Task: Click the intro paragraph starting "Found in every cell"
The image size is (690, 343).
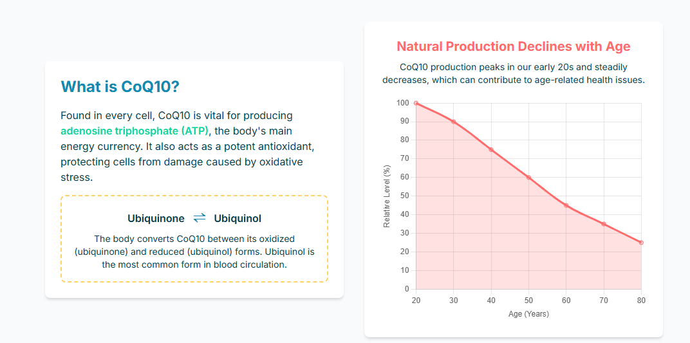Action: pyautogui.click(x=187, y=147)
